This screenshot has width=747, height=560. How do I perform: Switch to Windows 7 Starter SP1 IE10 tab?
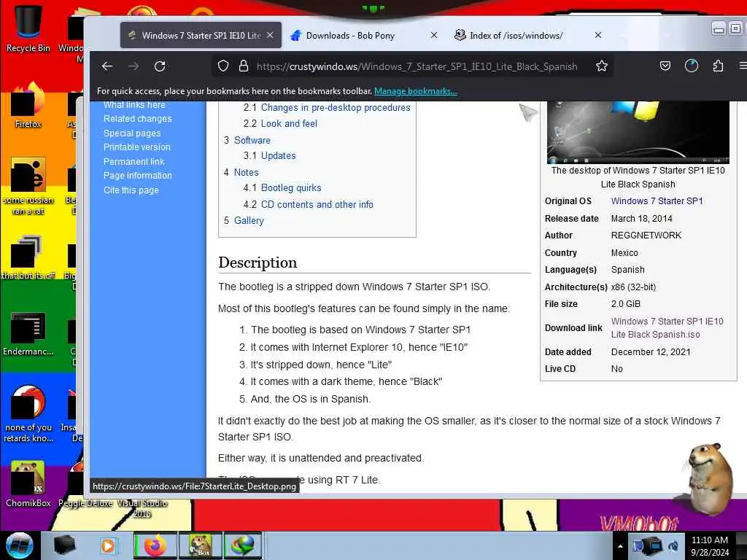(201, 35)
